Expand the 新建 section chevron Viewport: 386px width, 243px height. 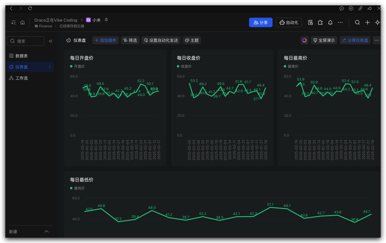point(46,232)
